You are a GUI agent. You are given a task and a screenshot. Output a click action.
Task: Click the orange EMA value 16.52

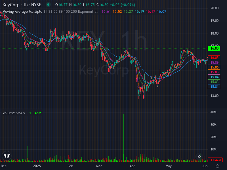coord(117,12)
